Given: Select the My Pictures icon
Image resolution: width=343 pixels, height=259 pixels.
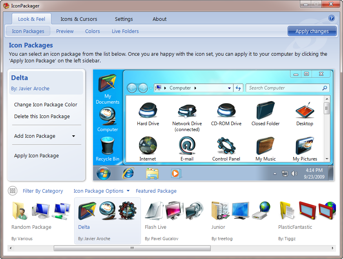Looking at the screenshot, I should point(305,146).
